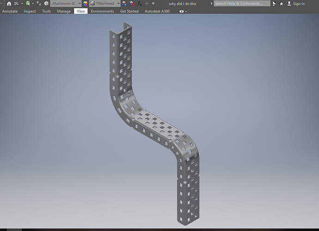Screen dimensions: 319x231
Task: Click the bent perforated channel model in viewport
Action: (154, 124)
